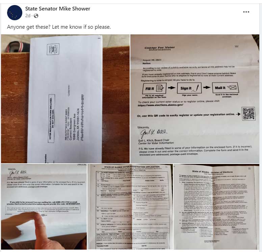Open State Senator Mike Shower's profile name link
262x252 pixels.
pos(58,9)
